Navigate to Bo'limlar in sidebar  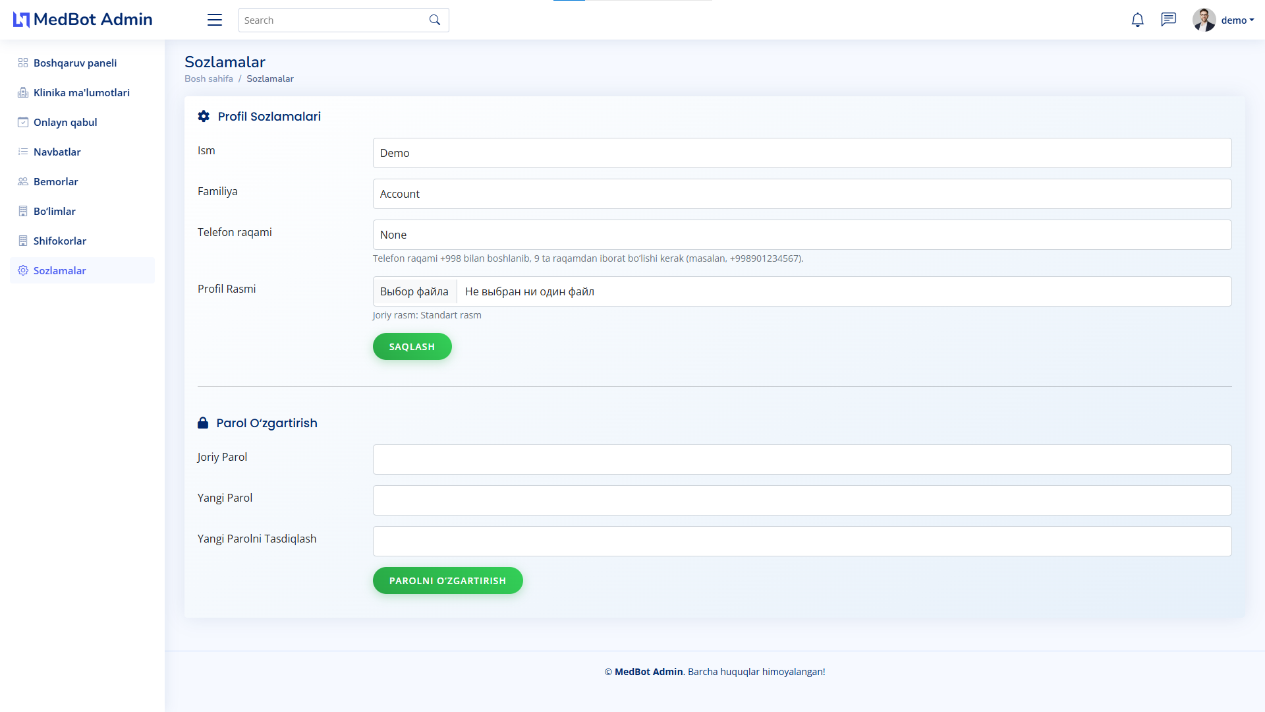click(x=55, y=211)
